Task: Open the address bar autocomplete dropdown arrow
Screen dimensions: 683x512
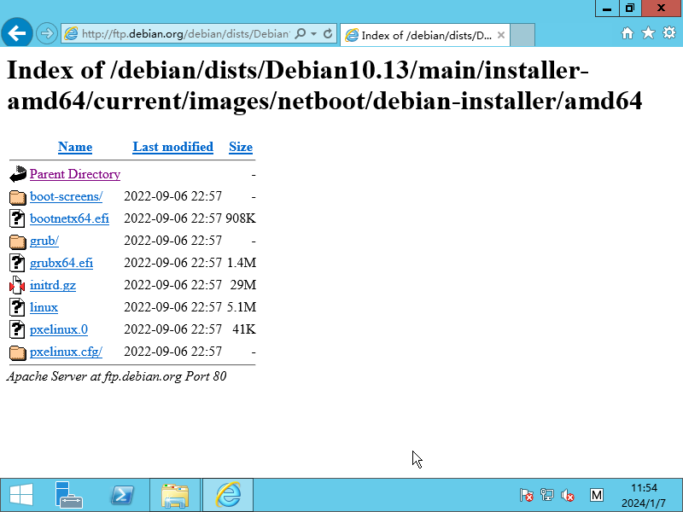Action: [313, 33]
